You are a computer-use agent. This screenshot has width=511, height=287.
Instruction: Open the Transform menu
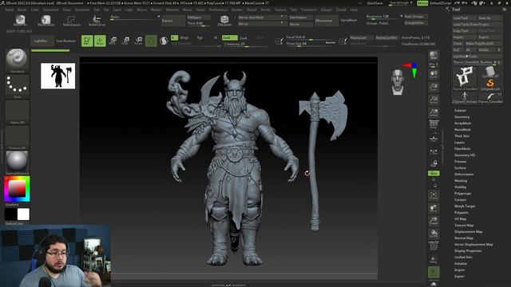(x=309, y=10)
